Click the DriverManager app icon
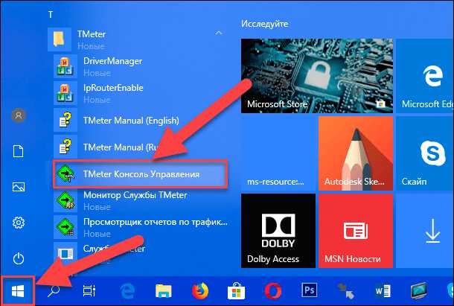The width and height of the screenshot is (454, 306). [65, 66]
